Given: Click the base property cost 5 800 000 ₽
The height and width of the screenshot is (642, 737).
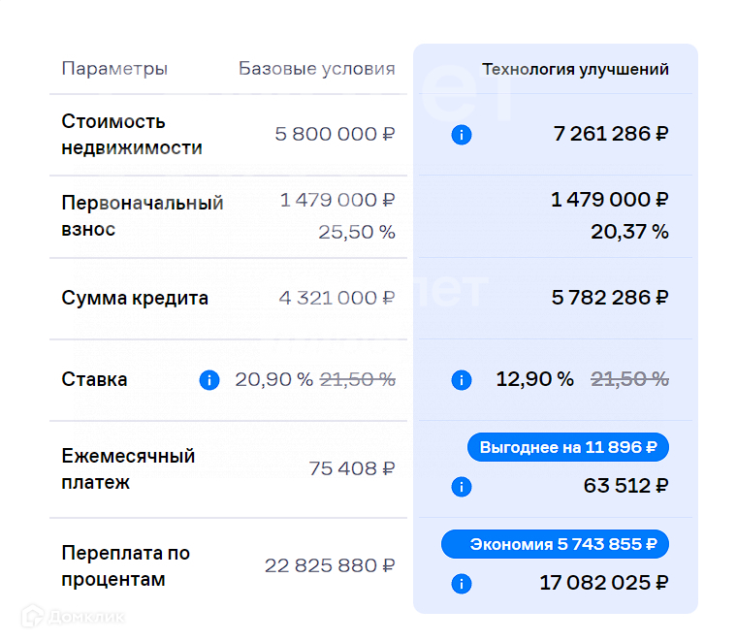Looking at the screenshot, I should (x=335, y=134).
